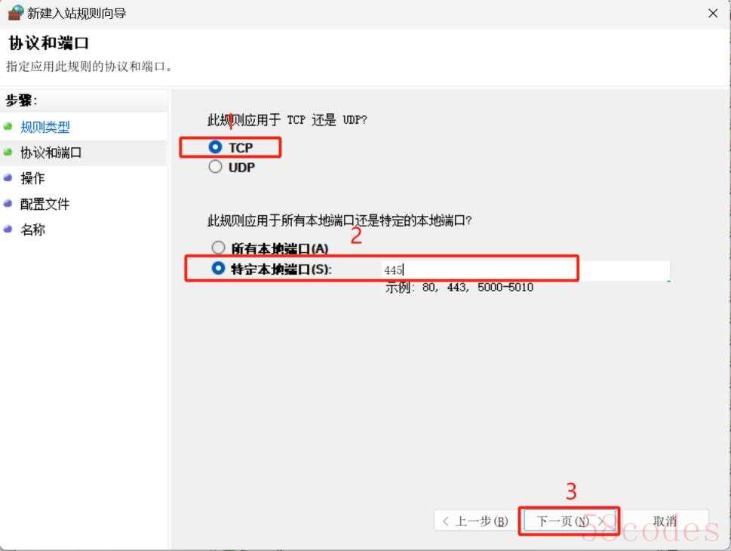731x551 pixels.
Task: Click the port number field containing 445
Action: [525, 270]
